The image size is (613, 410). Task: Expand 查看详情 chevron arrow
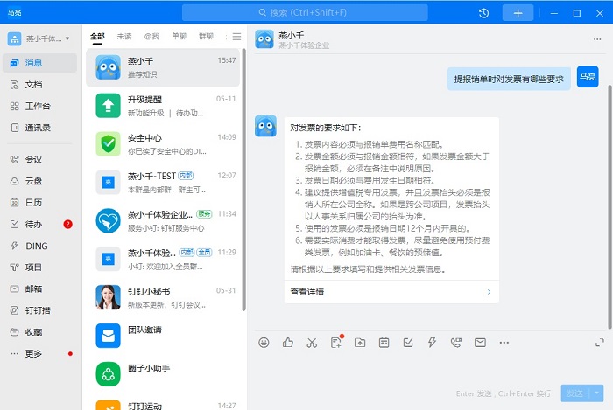pos(489,292)
